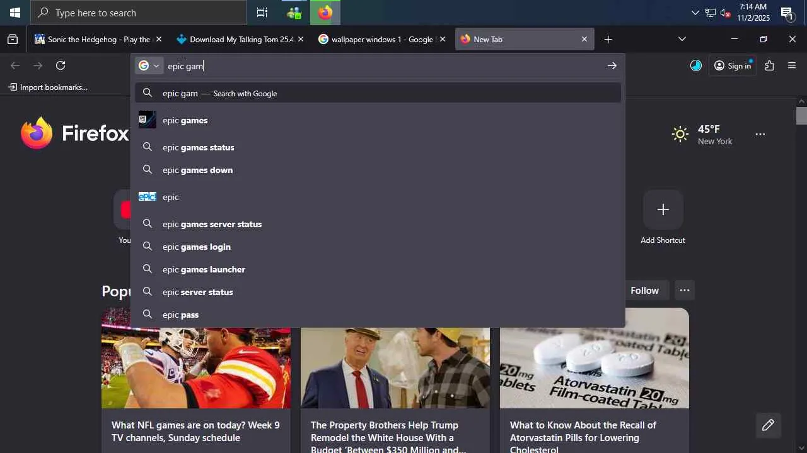The image size is (807, 453).
Task: Open the three-dot menu beside Follow
Action: click(684, 290)
